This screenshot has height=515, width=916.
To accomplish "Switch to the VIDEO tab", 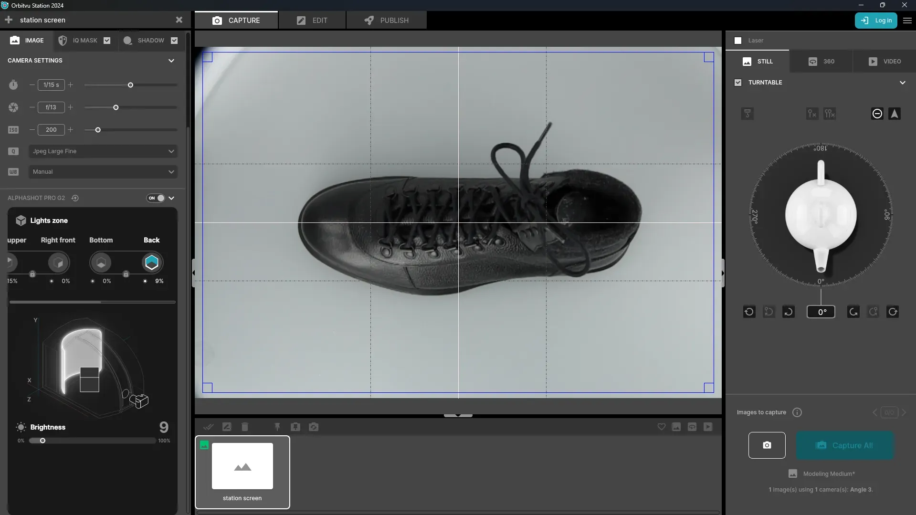I will [x=886, y=61].
